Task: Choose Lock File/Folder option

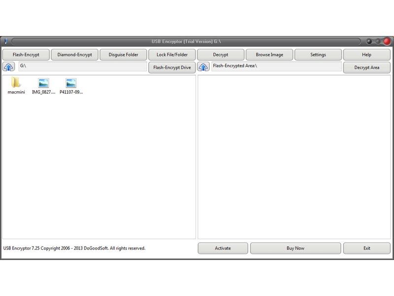Action: (x=172, y=55)
